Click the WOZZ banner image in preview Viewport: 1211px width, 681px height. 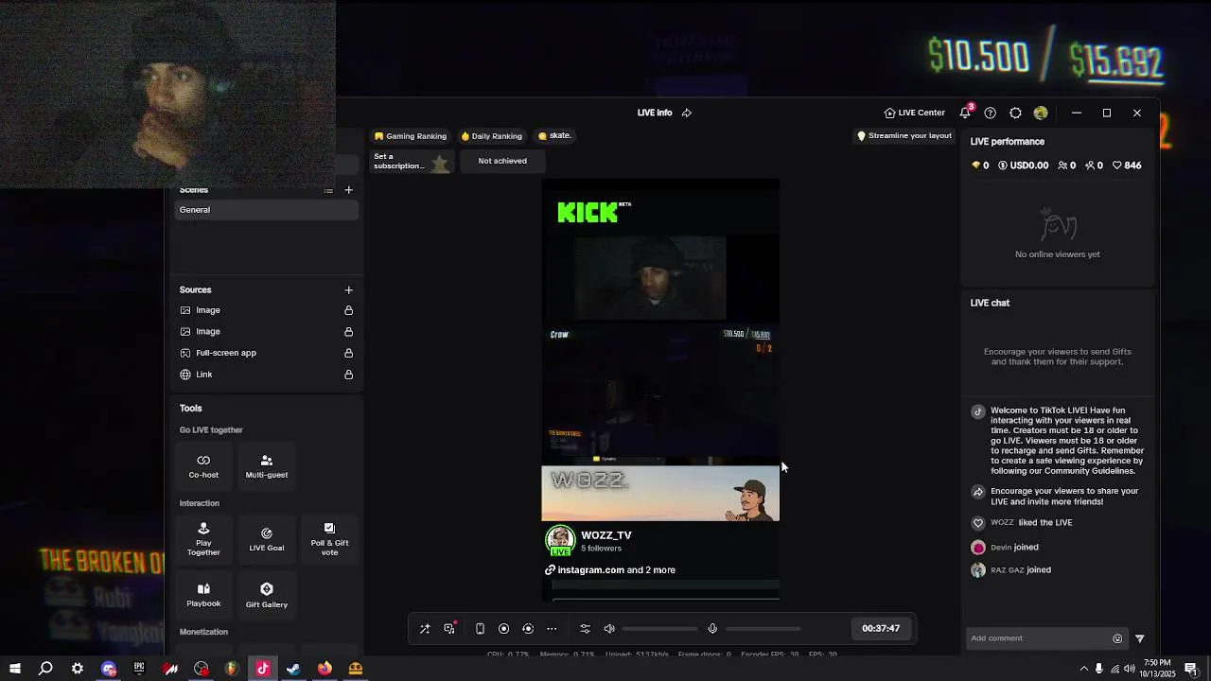[660, 493]
